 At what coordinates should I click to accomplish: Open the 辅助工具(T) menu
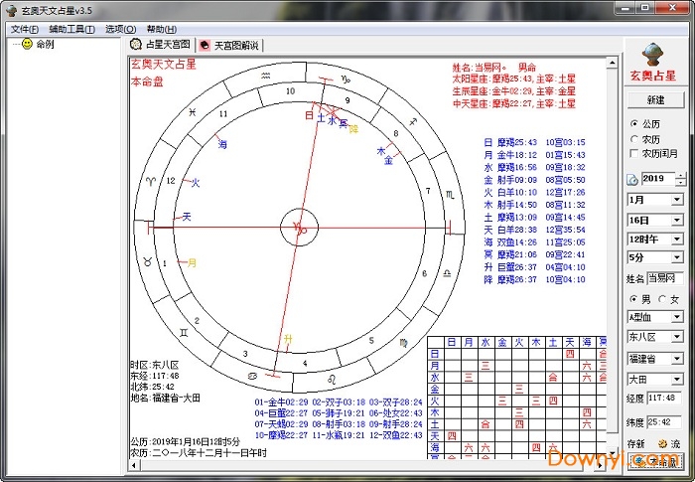click(x=71, y=29)
